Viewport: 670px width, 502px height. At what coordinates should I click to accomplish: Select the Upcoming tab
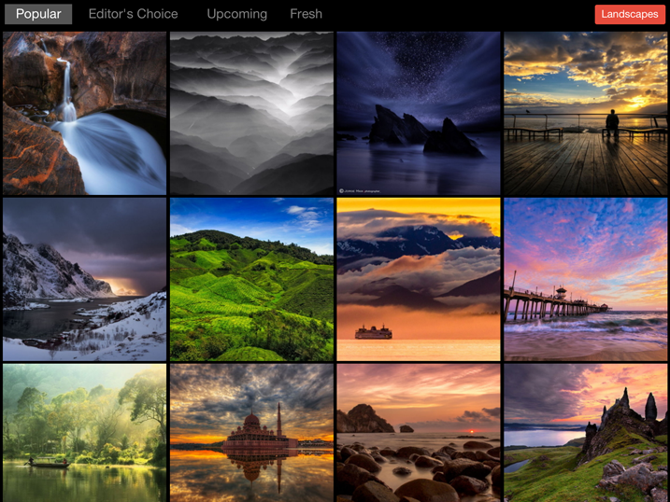coord(236,14)
